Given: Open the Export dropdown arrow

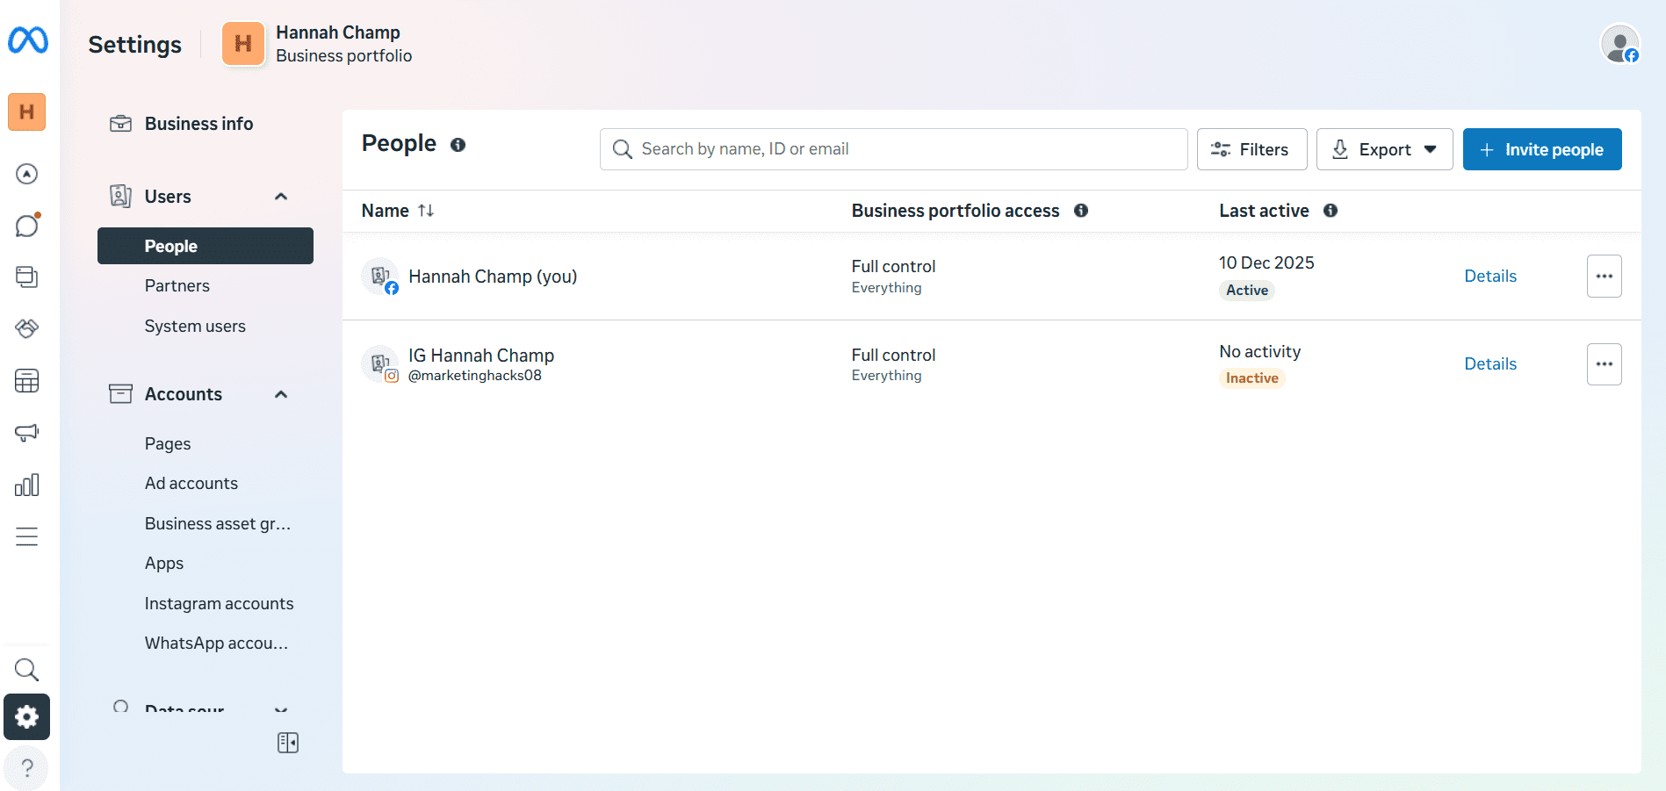Looking at the screenshot, I should tap(1431, 149).
